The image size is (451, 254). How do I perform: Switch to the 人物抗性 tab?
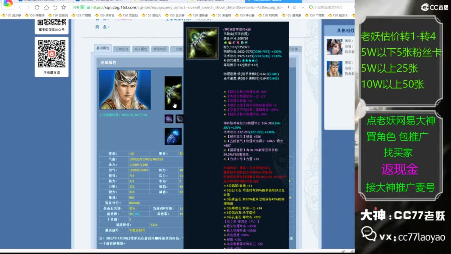tap(122, 49)
